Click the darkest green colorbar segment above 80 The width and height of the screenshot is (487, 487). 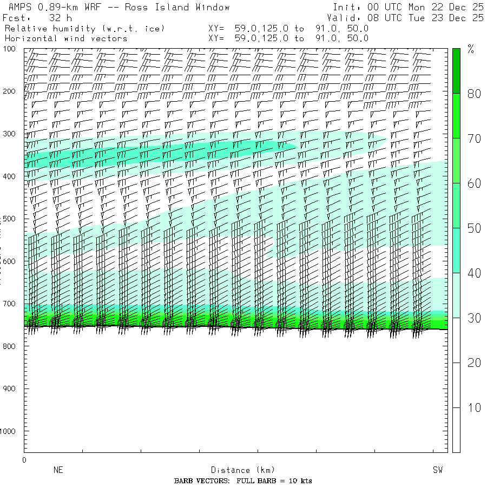click(456, 71)
